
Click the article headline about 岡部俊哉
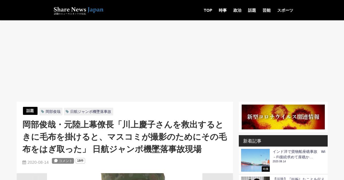125,137
